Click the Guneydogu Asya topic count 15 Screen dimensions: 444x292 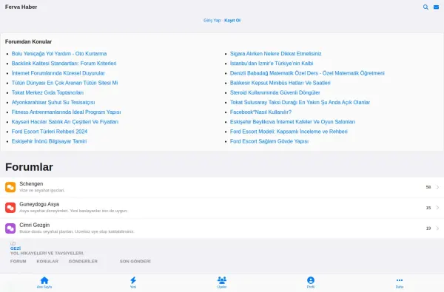click(x=428, y=208)
